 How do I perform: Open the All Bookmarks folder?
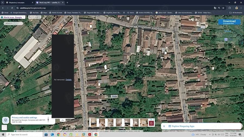coord(236,12)
